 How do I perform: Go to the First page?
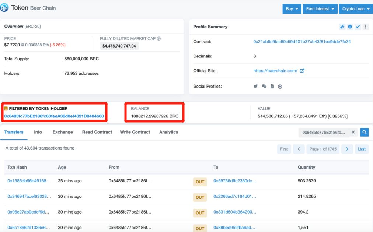pyautogui.click(x=284, y=149)
